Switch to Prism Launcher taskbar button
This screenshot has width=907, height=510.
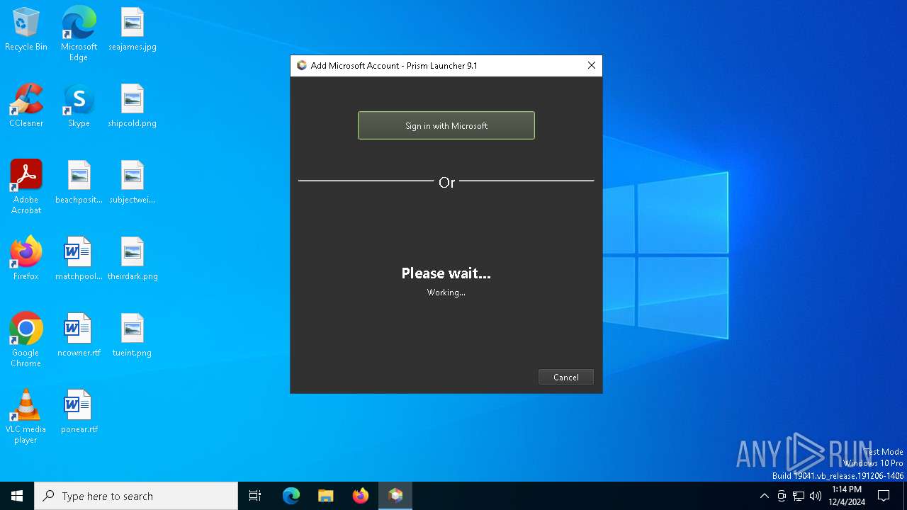point(395,496)
